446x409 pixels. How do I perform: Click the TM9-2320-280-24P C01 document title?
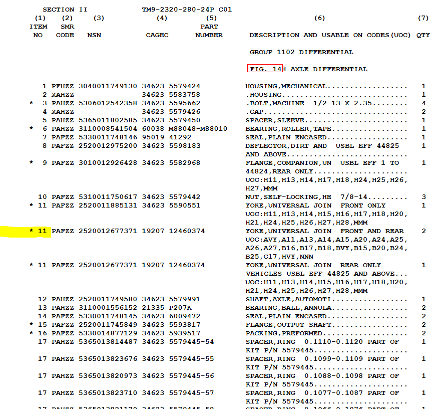coord(187,10)
